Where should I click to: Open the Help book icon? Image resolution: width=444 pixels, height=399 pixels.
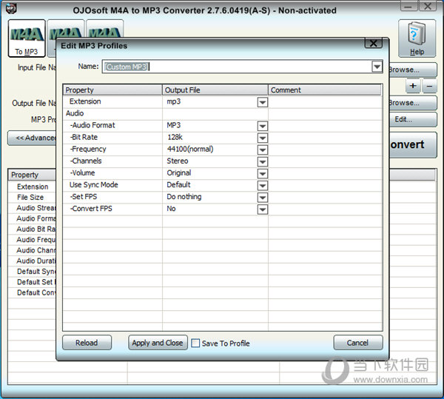tap(417, 38)
